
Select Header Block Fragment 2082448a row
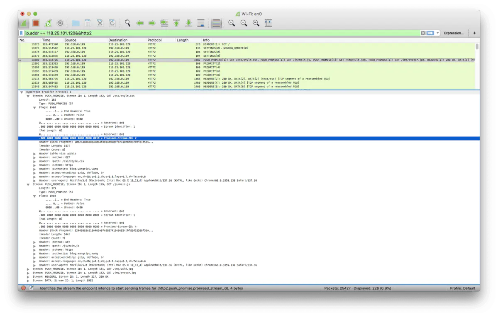click(249, 142)
